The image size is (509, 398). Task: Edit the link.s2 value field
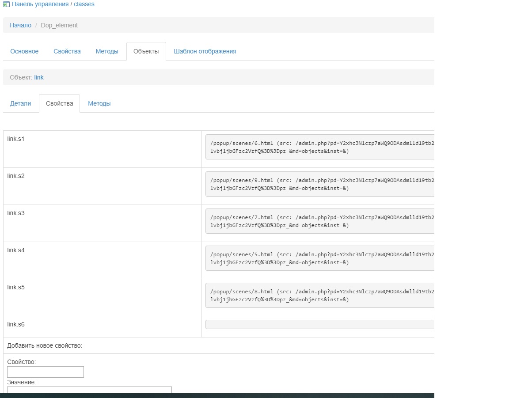click(x=320, y=184)
